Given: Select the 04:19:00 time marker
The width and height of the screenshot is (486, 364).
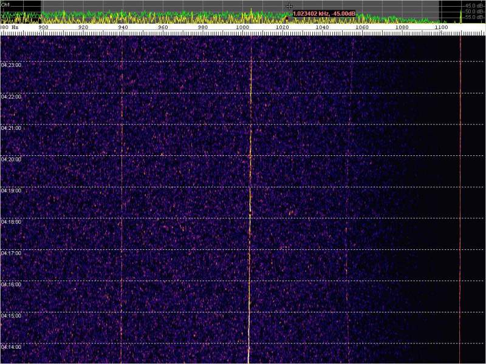Looking at the screenshot, I should tap(11, 190).
